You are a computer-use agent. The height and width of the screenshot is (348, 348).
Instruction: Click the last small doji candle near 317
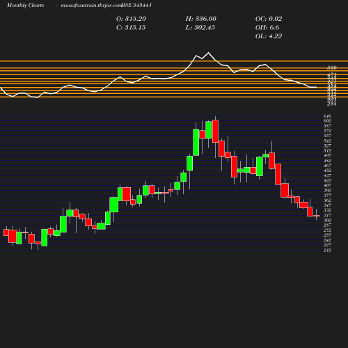click(316, 216)
